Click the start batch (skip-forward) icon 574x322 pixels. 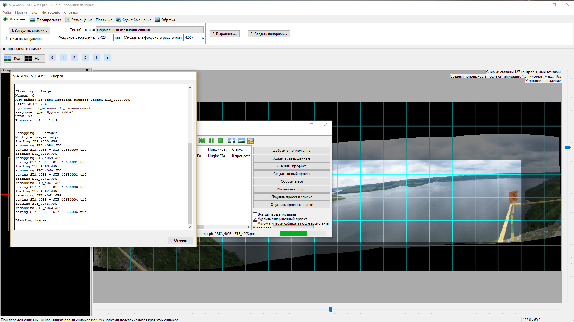point(202,141)
